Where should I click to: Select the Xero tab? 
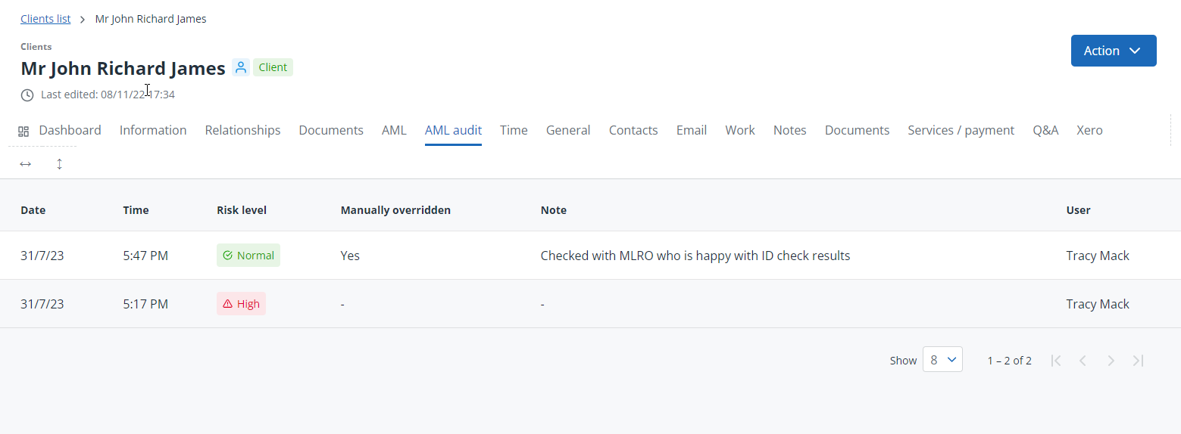(1089, 130)
